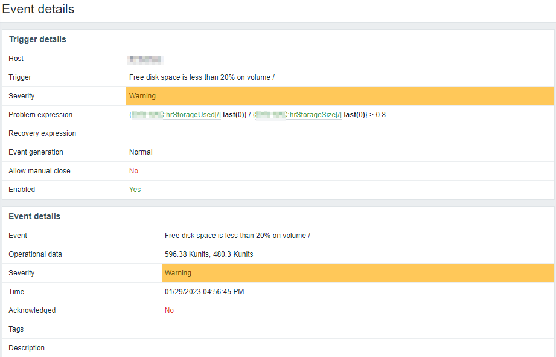Click the 'Event details' page title
This screenshot has width=556, height=357.
coord(39,10)
